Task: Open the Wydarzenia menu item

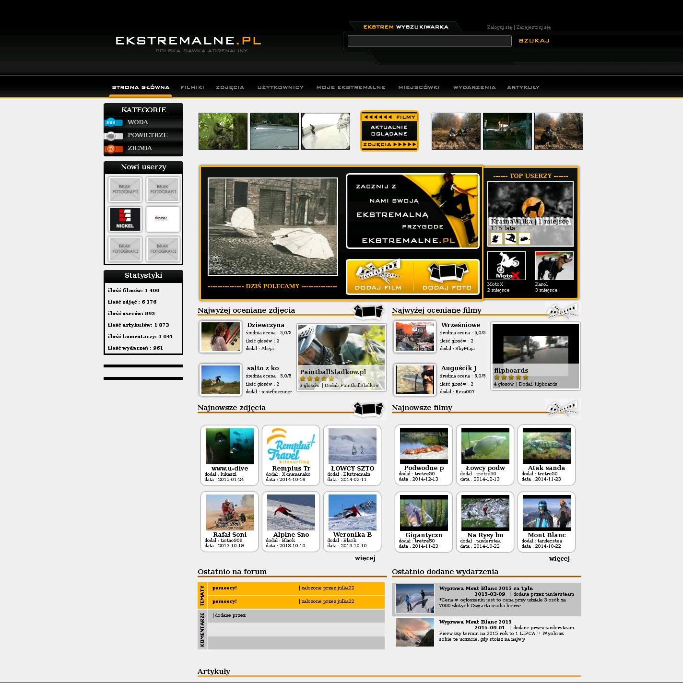Action: [x=474, y=87]
